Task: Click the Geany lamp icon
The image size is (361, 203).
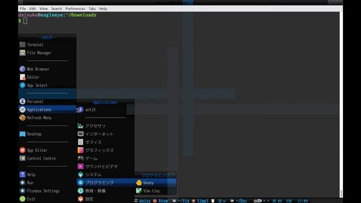Action: [139, 183]
